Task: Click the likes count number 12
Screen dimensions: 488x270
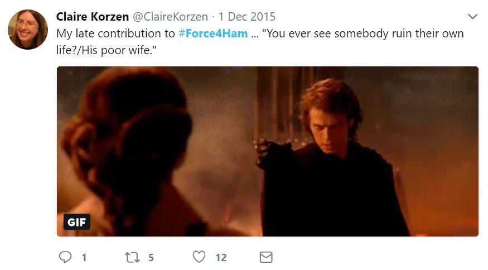Action: coord(221,258)
